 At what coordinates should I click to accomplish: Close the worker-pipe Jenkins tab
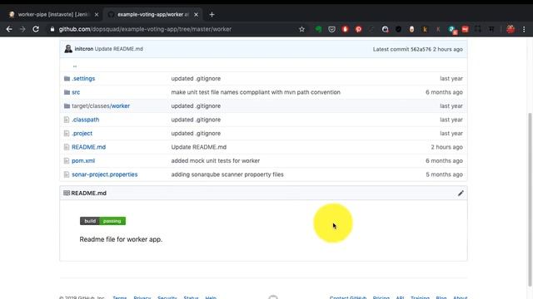tap(97, 15)
